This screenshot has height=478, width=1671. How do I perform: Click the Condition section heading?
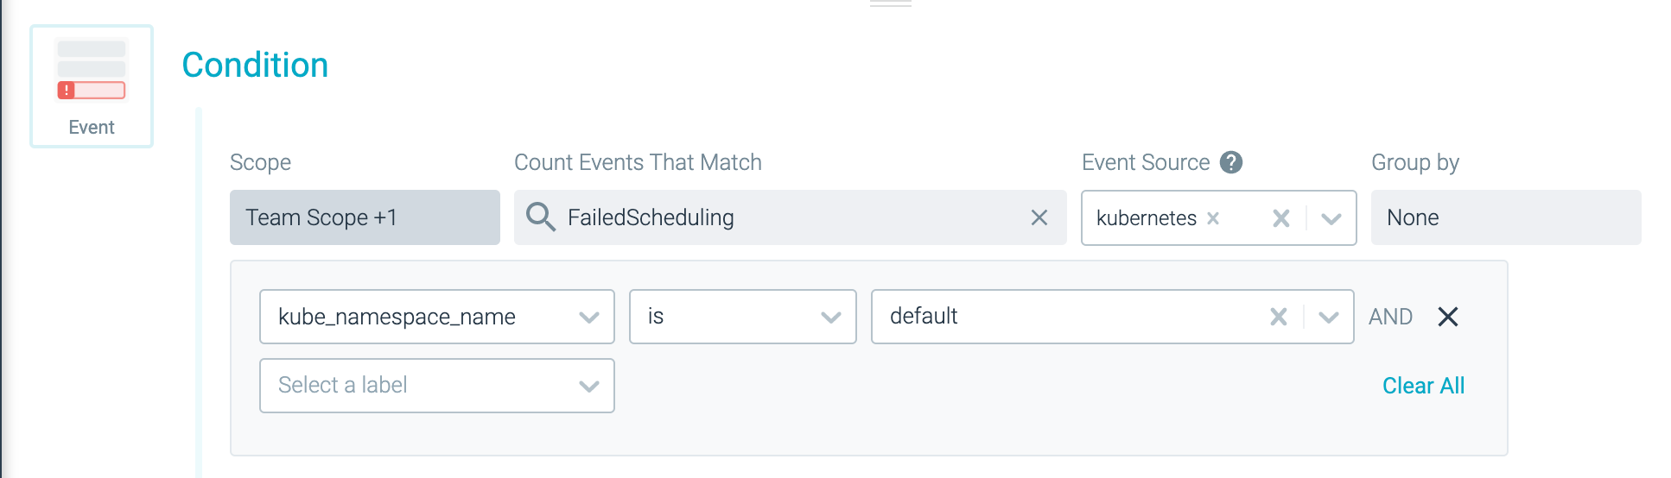click(x=255, y=65)
